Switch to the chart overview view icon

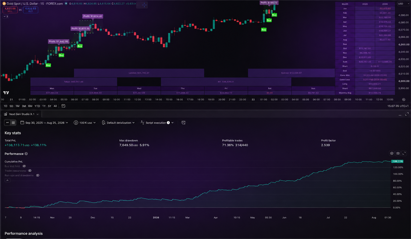click(x=8, y=123)
